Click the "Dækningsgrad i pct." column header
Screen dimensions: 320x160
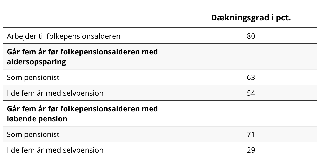pyautogui.click(x=251, y=18)
